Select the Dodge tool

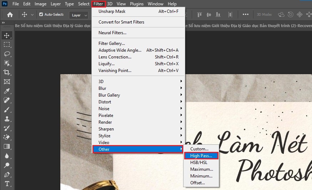7,165
